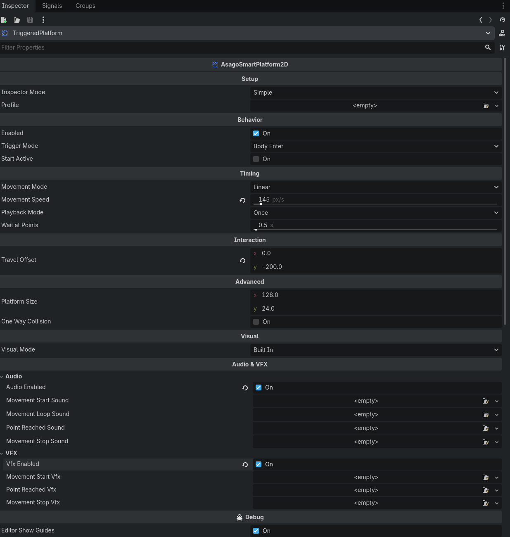Open the Visual Mode dropdown
Image resolution: width=510 pixels, height=537 pixels.
(x=376, y=350)
